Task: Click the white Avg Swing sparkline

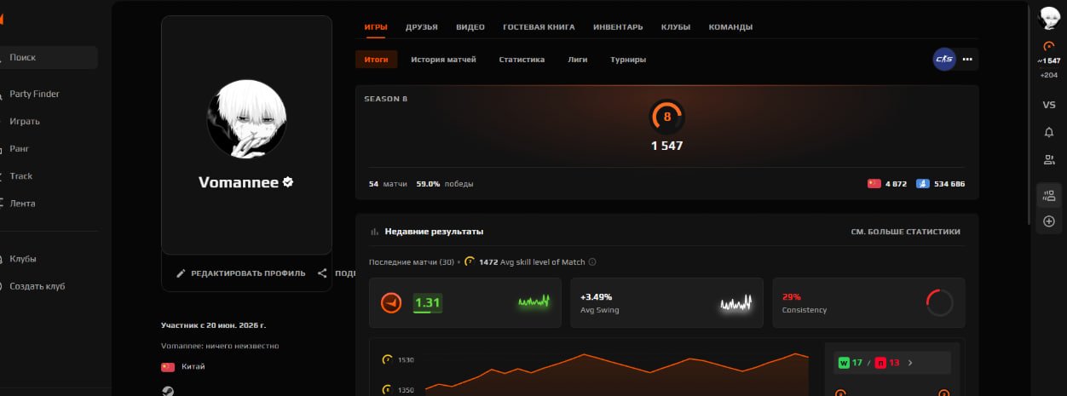Action: click(737, 303)
